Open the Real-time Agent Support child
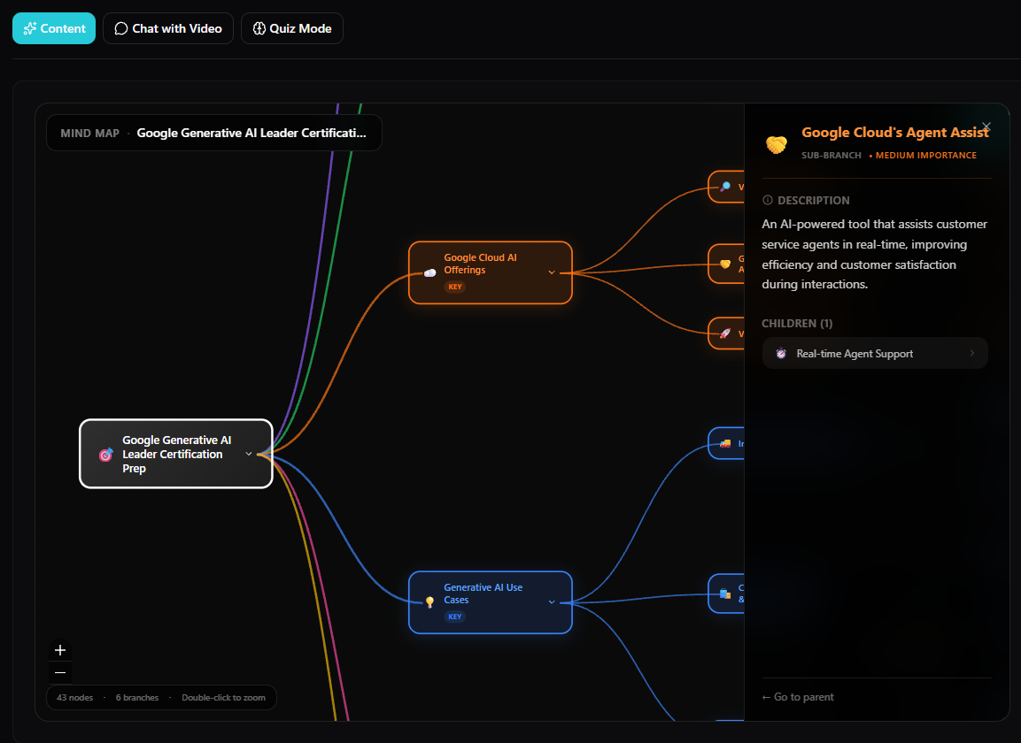 click(x=875, y=353)
